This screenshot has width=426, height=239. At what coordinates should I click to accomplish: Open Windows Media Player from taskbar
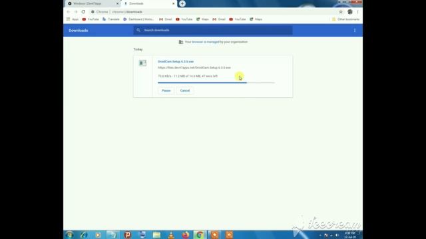[98, 234]
